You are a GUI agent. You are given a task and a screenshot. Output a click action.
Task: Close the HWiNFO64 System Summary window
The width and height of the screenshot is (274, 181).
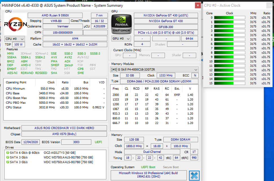[198, 5]
